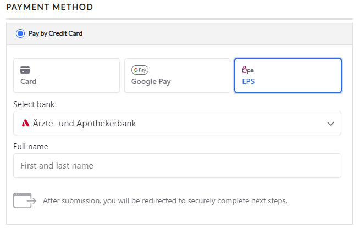Click "First and last name" placeholder text
359x229 pixels.
coord(57,165)
